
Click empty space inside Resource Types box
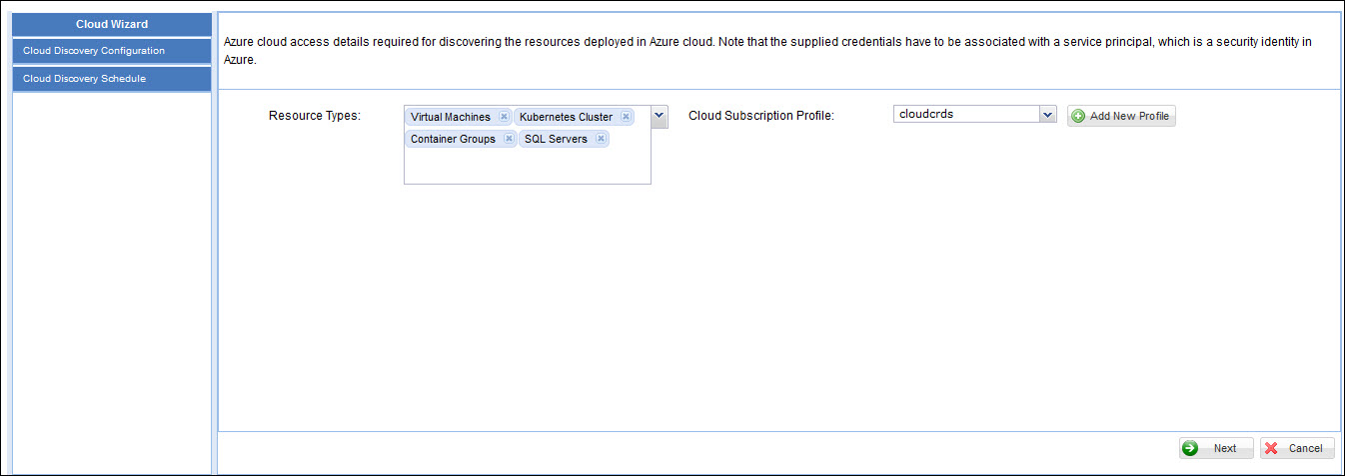click(x=527, y=166)
